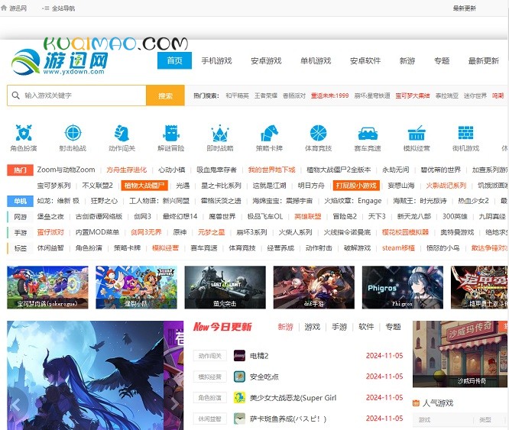Open 安卓游戏 in the main navigation
The image size is (509, 430).
(266, 60)
